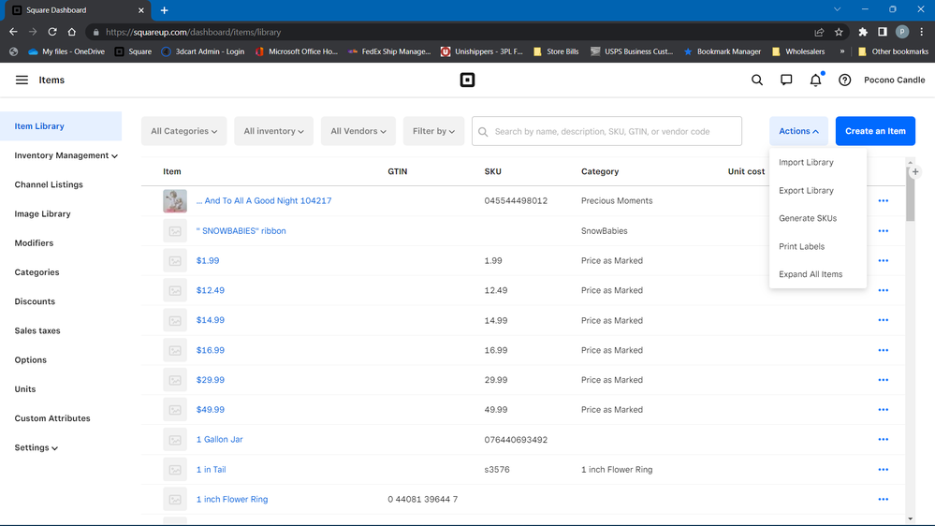Viewport: 935px width, 526px height.
Task: Click the Create an Item button
Action: 875,131
